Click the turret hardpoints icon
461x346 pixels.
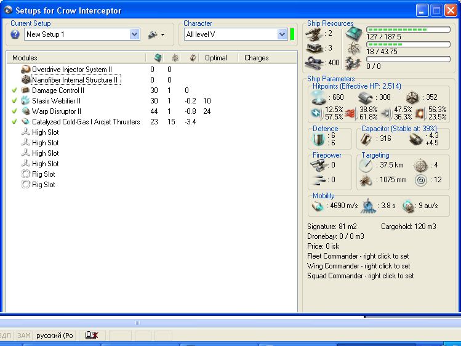click(315, 34)
